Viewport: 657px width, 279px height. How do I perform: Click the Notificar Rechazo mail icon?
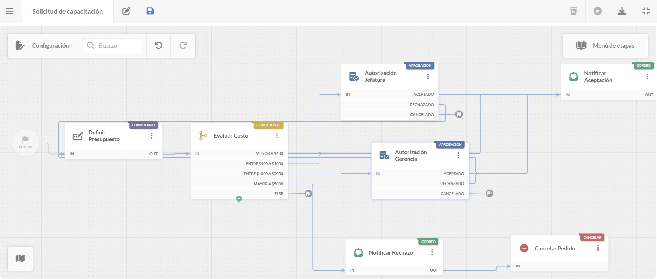pos(358,252)
